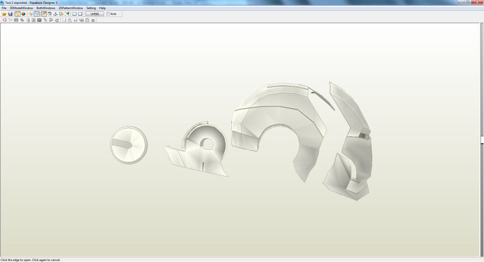Viewport: 484px width, 262px height.
Task: Open the 3DModelWindow menu
Action: pyautogui.click(x=21, y=8)
